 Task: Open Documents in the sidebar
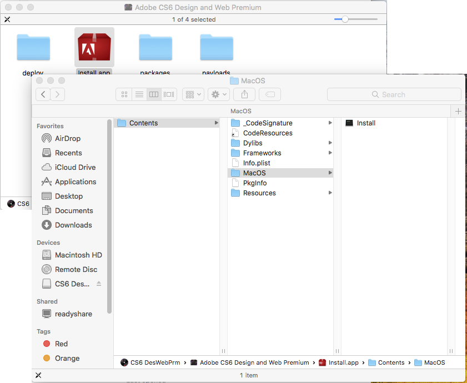[x=73, y=210]
